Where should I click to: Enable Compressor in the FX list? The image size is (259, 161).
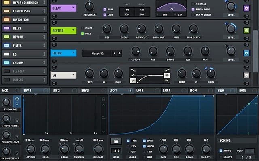[6, 11]
